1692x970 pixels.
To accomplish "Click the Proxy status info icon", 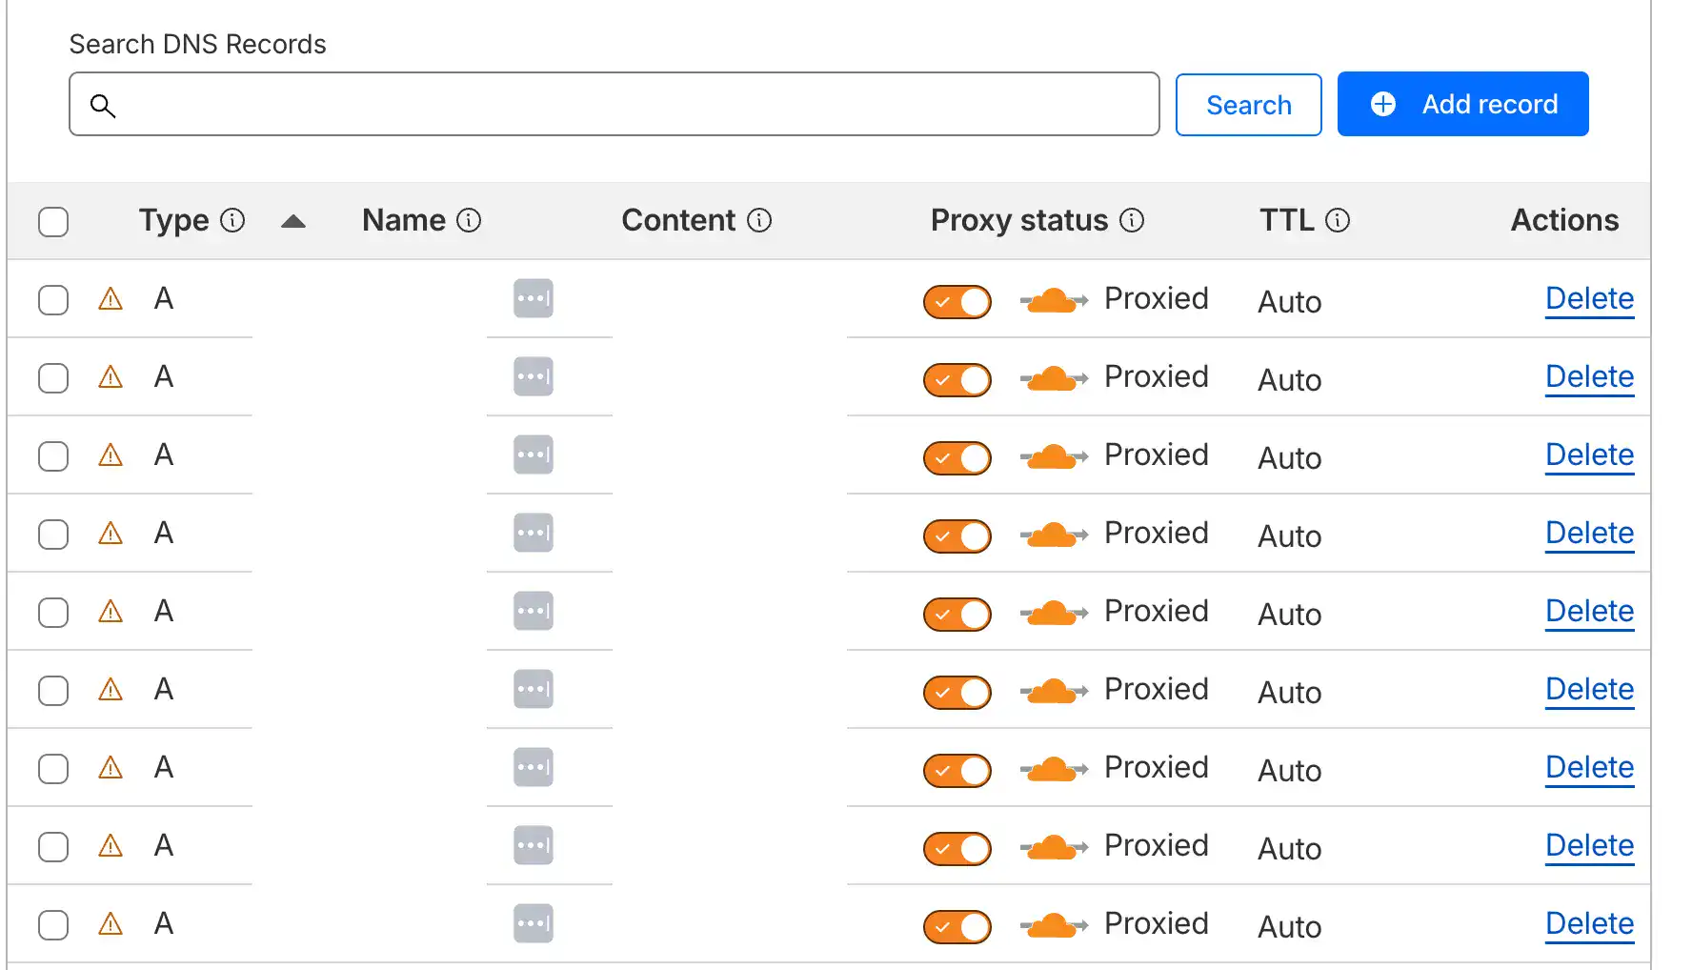I will (x=1132, y=221).
